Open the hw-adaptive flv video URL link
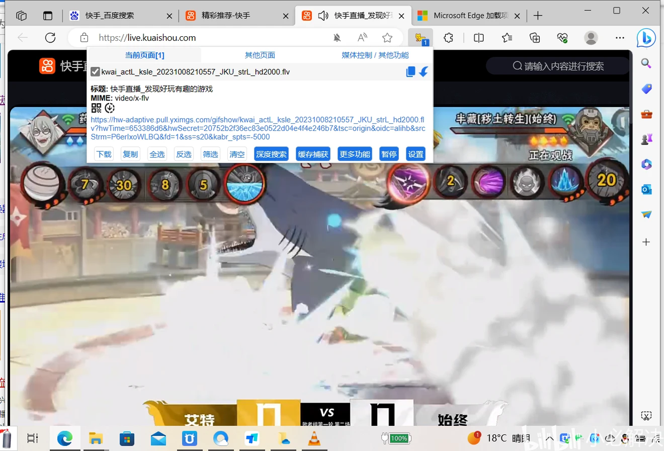This screenshot has width=664, height=451. (x=258, y=128)
